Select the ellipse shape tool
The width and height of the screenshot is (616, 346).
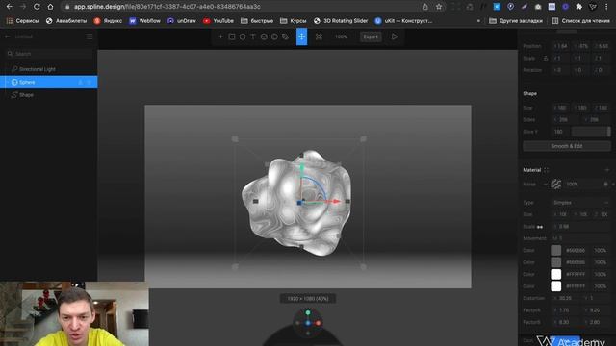pyautogui.click(x=243, y=37)
